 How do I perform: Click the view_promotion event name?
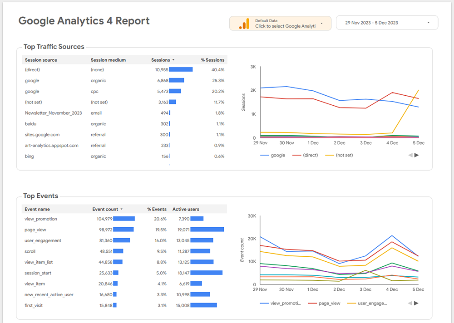[x=41, y=219]
